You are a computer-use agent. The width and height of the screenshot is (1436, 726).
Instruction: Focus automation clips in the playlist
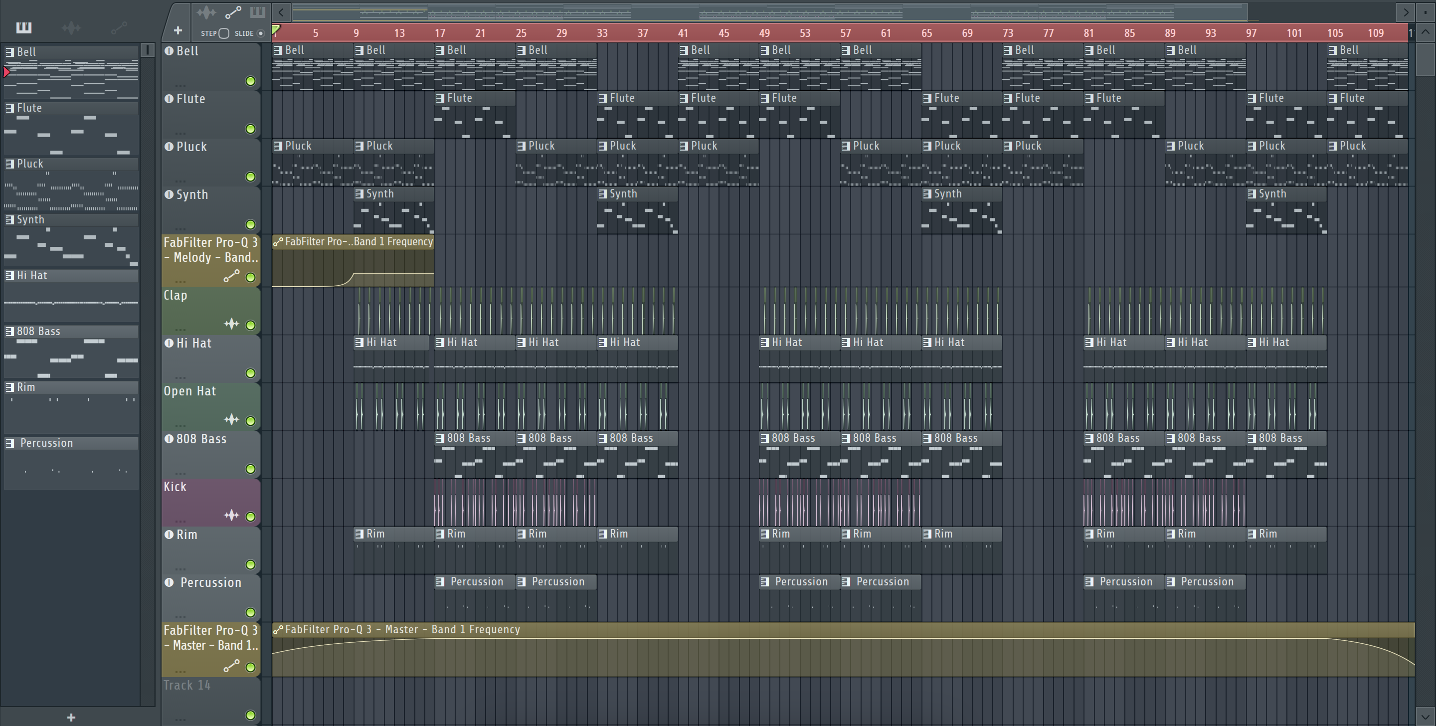pyautogui.click(x=232, y=11)
